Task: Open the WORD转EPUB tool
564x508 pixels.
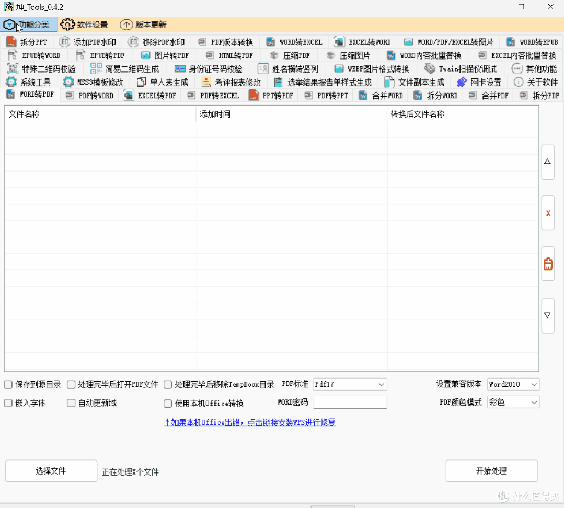Action: (x=532, y=42)
